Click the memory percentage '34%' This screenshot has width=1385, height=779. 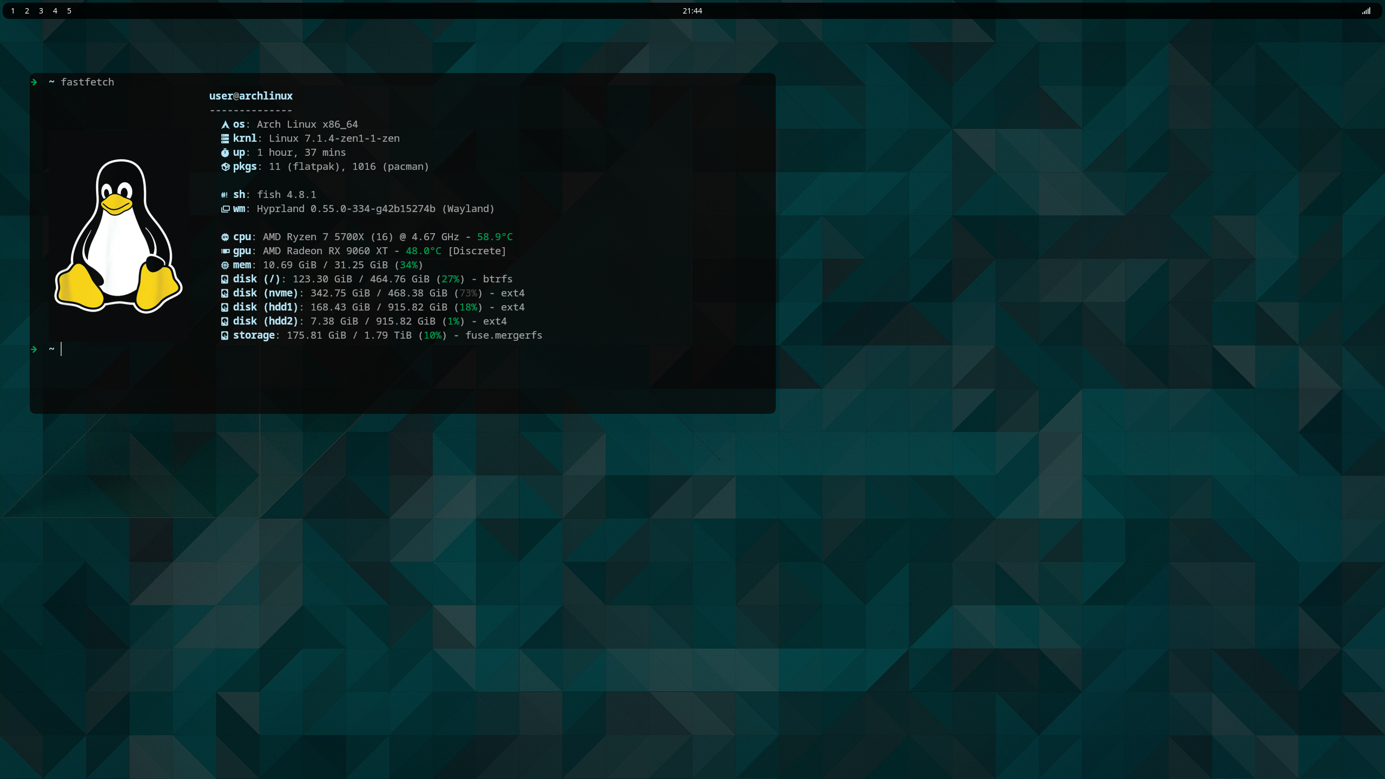409,265
